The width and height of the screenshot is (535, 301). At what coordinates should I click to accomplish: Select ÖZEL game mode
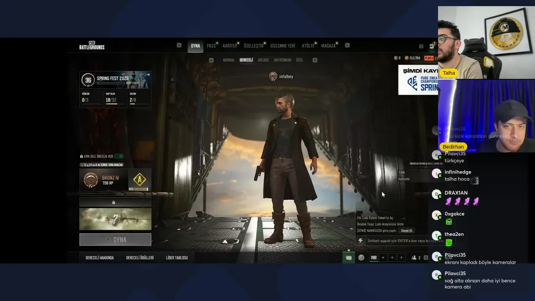(x=300, y=60)
